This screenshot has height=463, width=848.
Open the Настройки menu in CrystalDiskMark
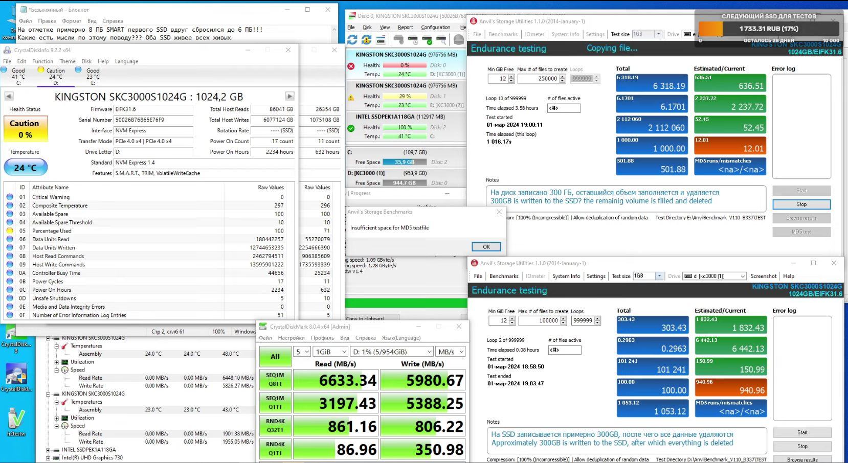tap(291, 338)
